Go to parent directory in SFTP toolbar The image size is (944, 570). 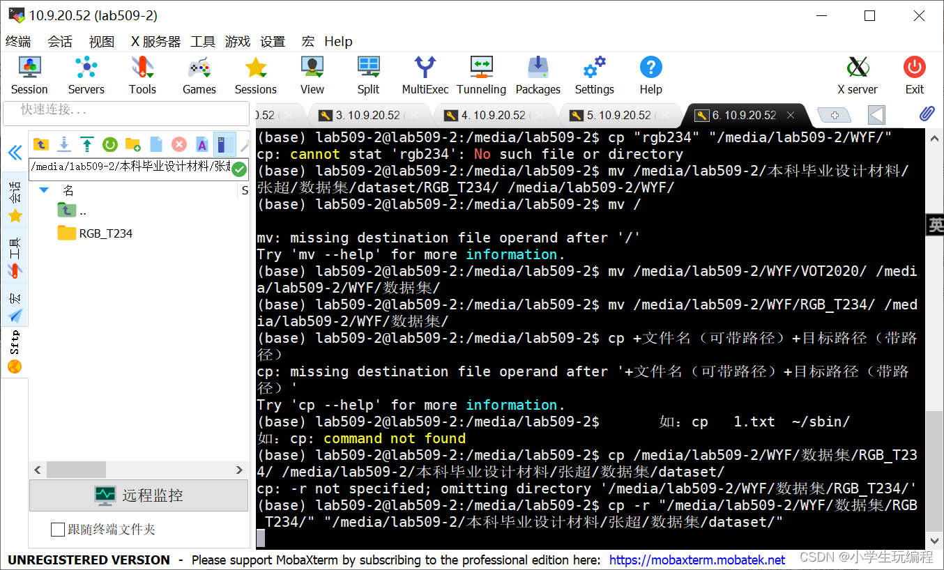tap(41, 144)
